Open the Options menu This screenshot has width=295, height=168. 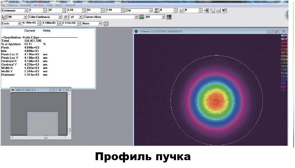coord(12,5)
